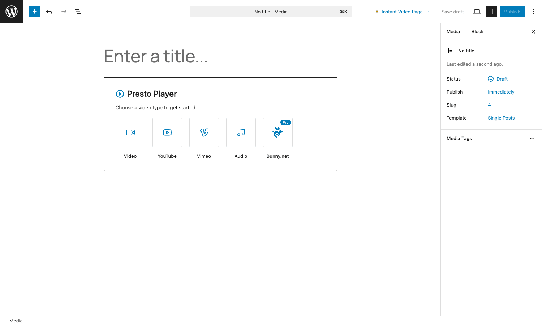The height and width of the screenshot is (325, 542).
Task: Change the status from Draft
Action: (498, 79)
